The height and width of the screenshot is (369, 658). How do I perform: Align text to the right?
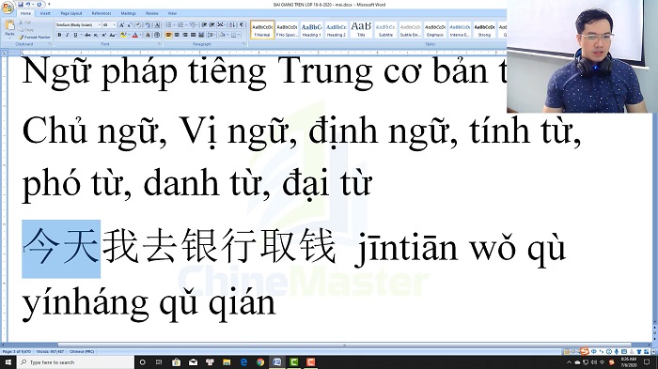(185, 35)
